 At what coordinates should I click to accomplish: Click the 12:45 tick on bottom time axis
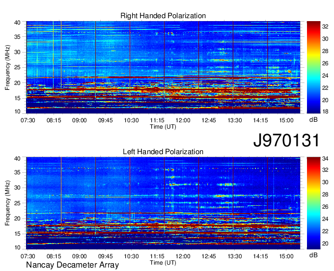(x=209, y=256)
